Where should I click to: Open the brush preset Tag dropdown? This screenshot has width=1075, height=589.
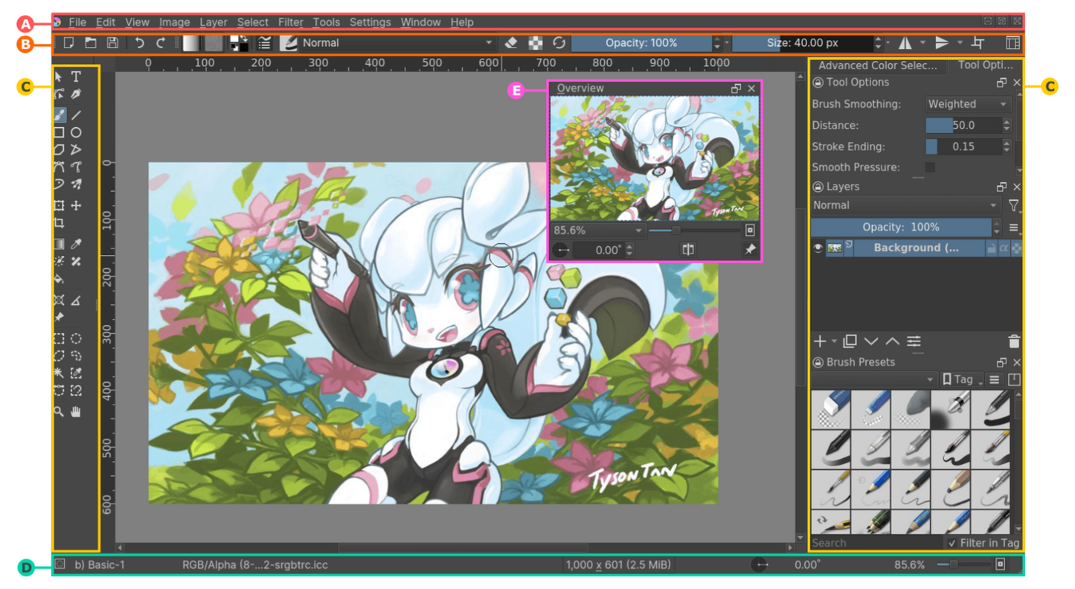tap(961, 379)
